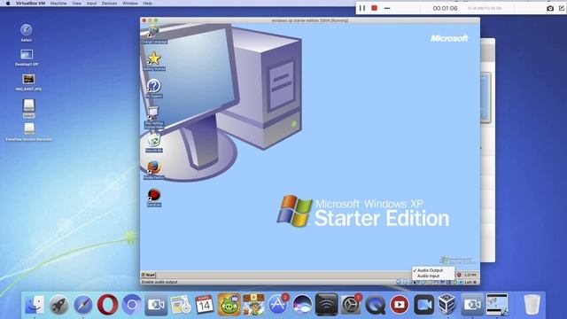Minimize the recorder bar with the dash button
Screen dimensions: 567x319
point(387,8)
